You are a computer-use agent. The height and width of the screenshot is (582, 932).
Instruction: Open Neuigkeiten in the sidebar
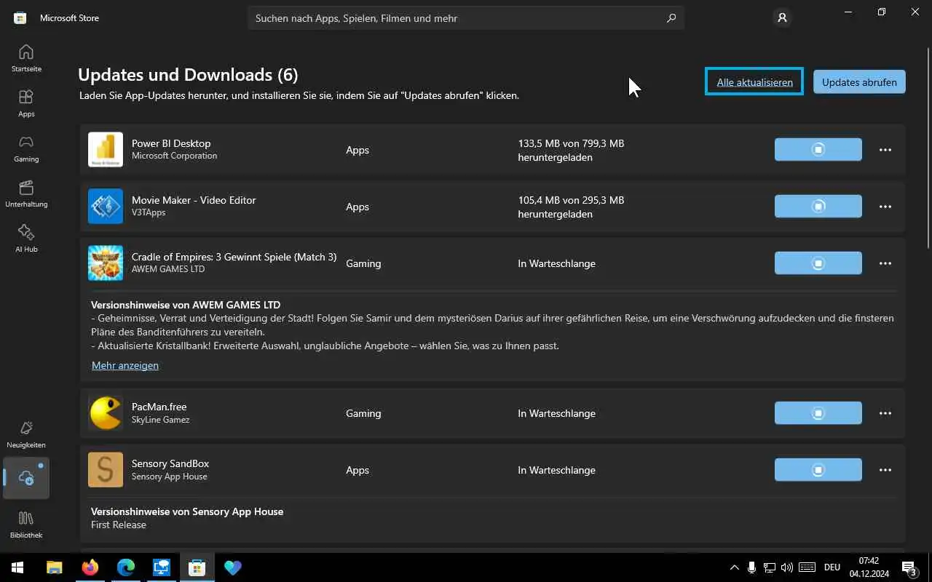pyautogui.click(x=26, y=434)
